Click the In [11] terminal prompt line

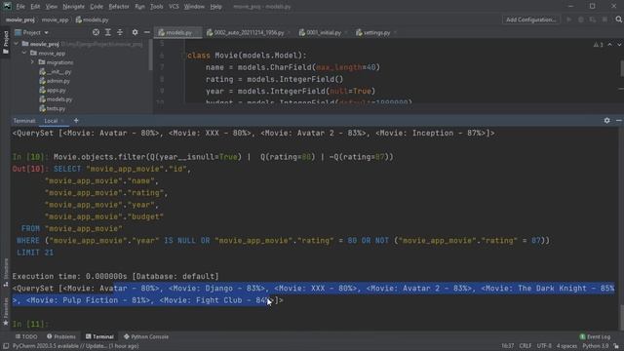30,324
